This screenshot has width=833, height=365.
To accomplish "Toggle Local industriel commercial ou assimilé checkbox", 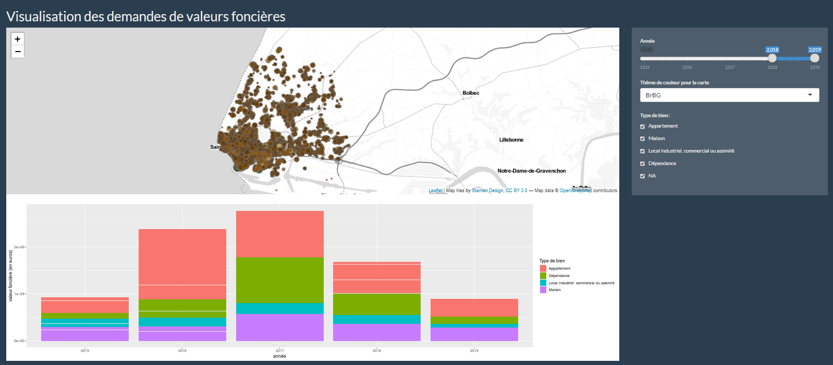I will (x=643, y=152).
